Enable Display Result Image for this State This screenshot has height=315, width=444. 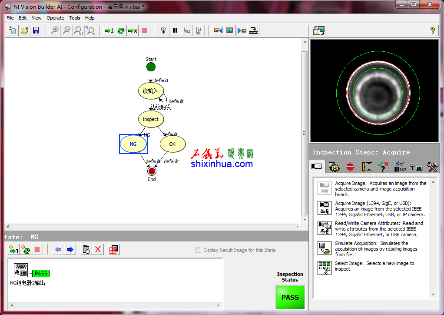198,250
